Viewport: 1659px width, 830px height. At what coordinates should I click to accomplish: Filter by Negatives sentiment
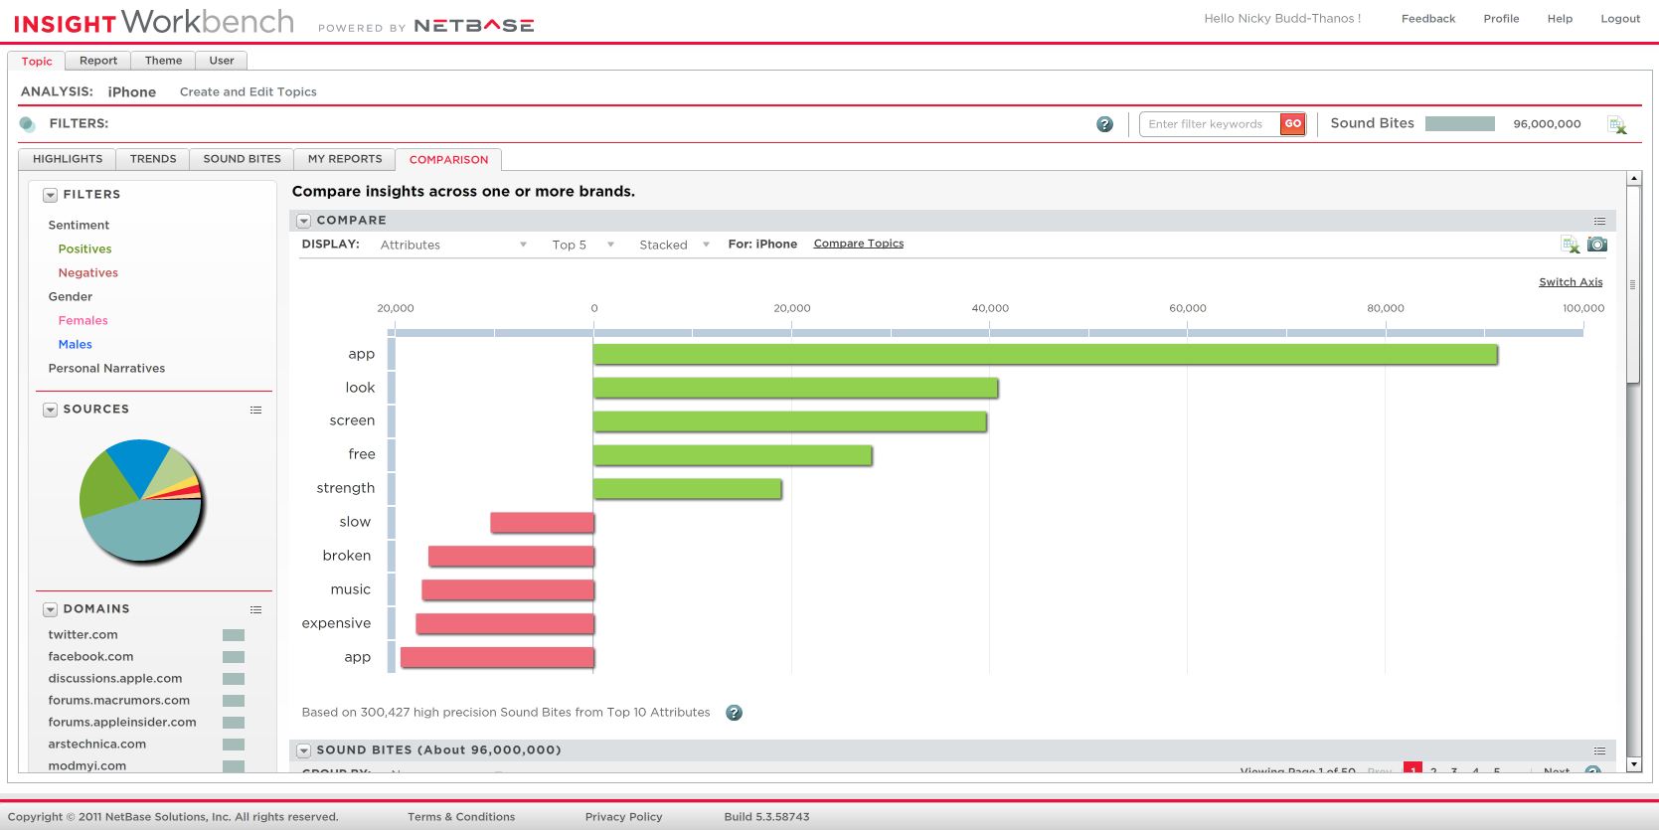tap(88, 273)
